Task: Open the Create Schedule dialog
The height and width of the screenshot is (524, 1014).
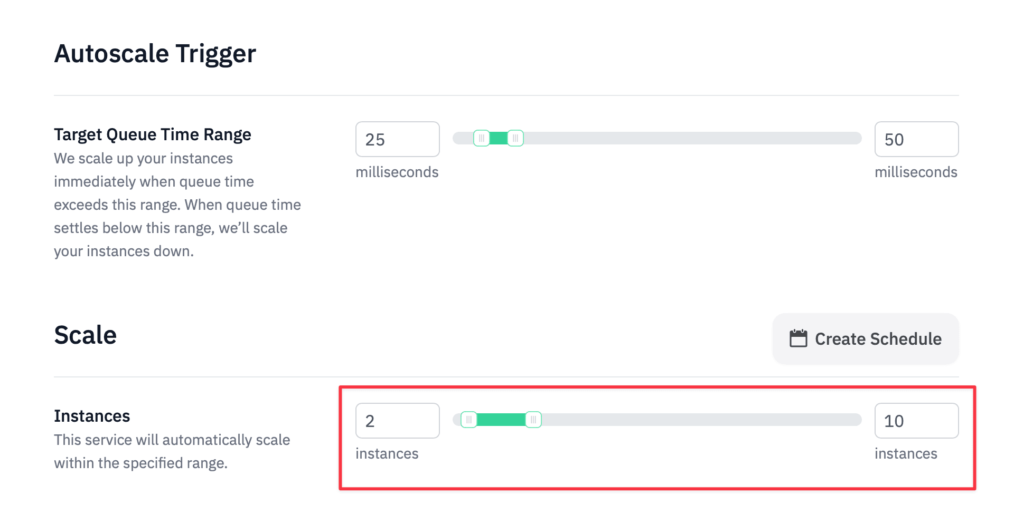Action: point(865,339)
